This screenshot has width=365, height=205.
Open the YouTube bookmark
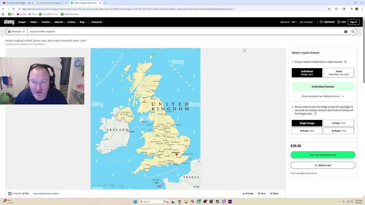(x=22, y=14)
